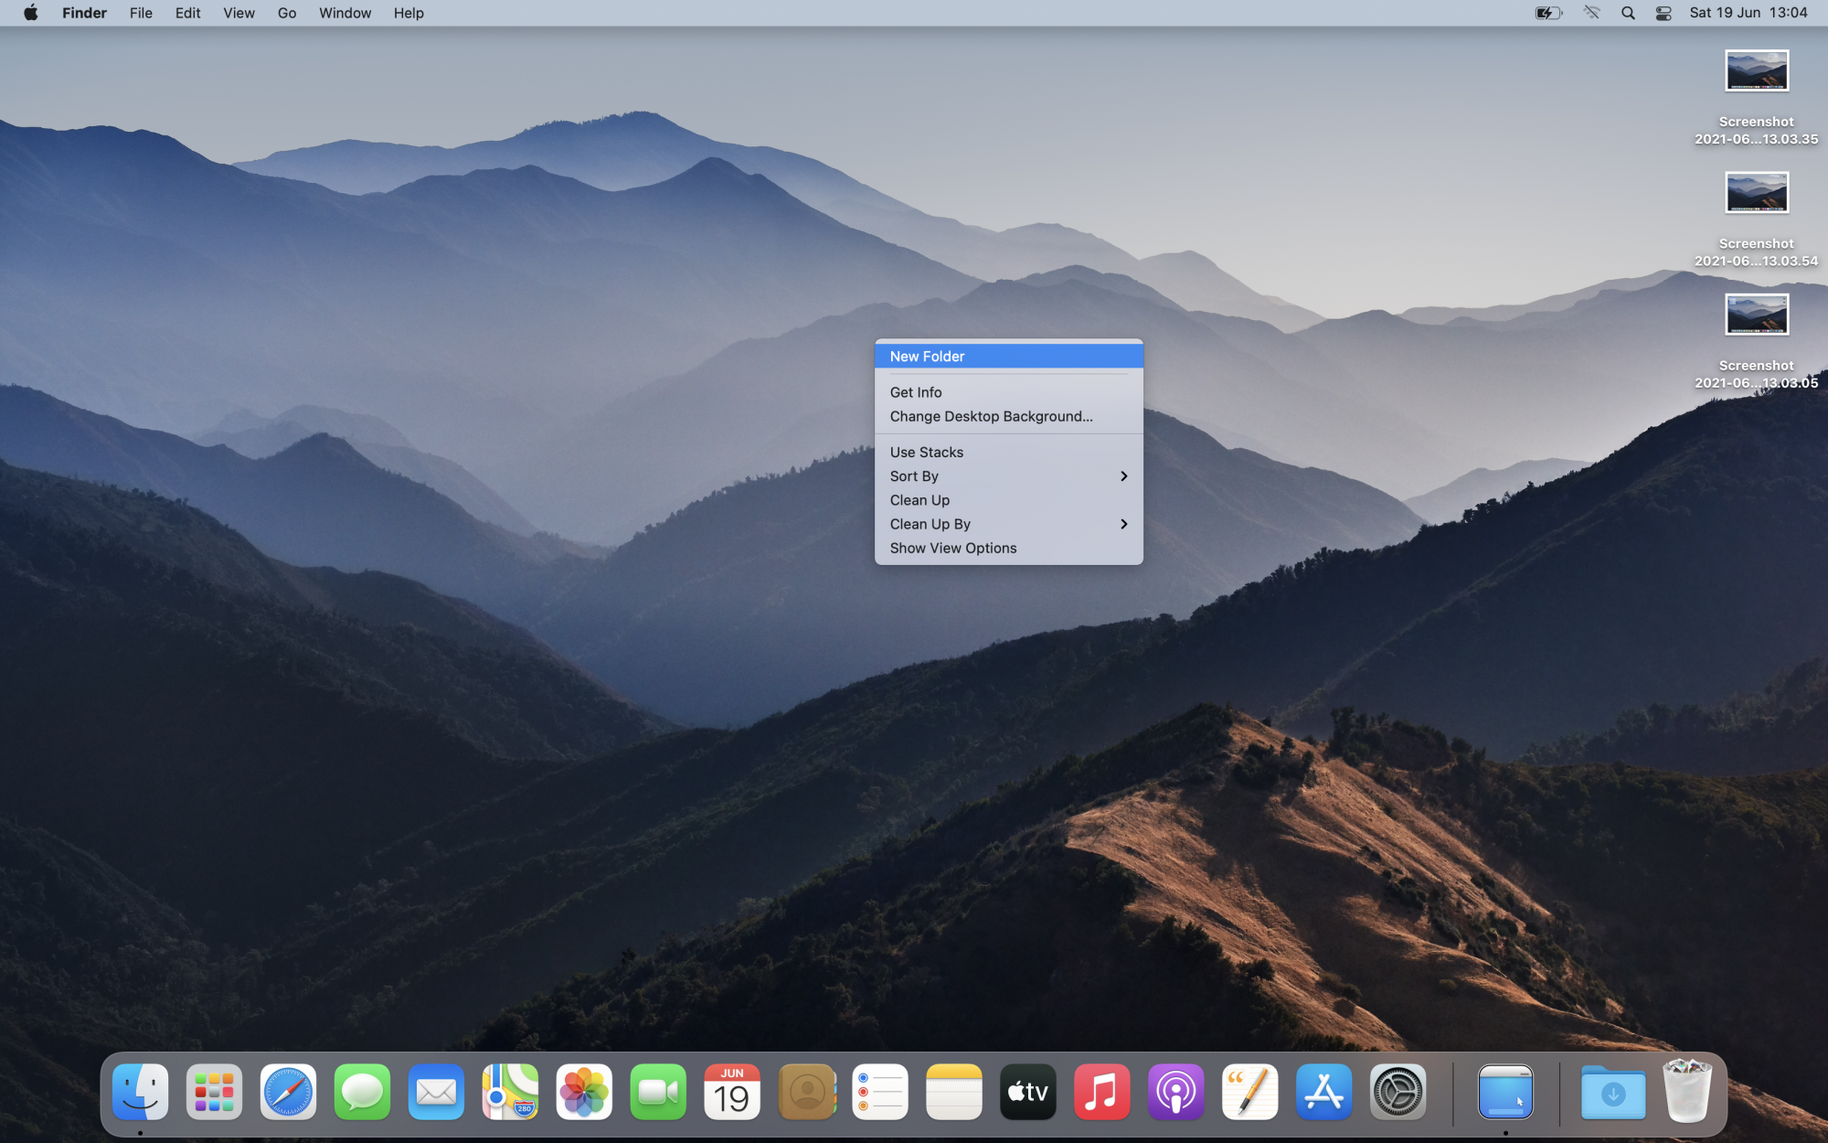Click the Apple TV Dock icon
1828x1143 pixels.
[x=1027, y=1092]
